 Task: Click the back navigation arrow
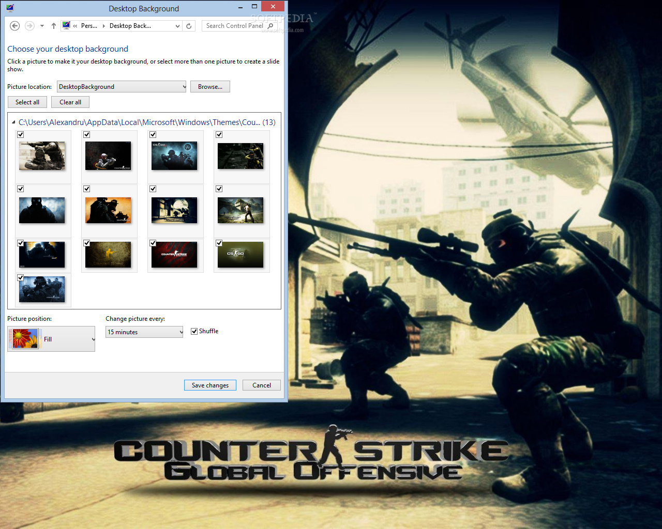coord(14,25)
